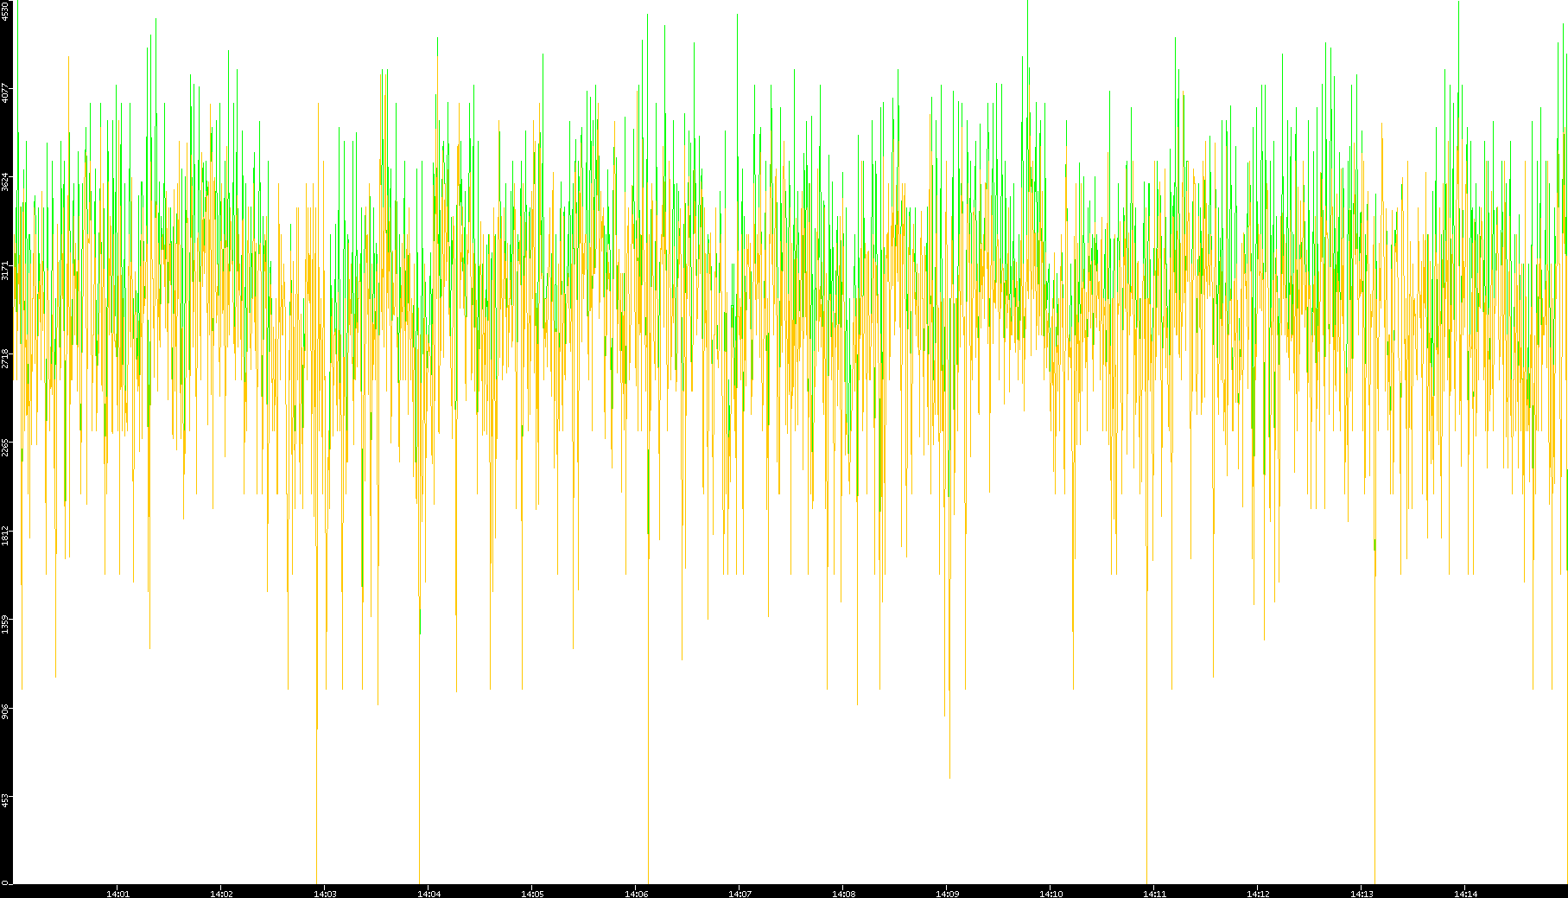Click the 14:01 time axis label
The height and width of the screenshot is (898, 1568).
118,894
